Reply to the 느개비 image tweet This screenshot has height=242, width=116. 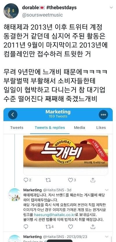pyautogui.click(x=27, y=180)
